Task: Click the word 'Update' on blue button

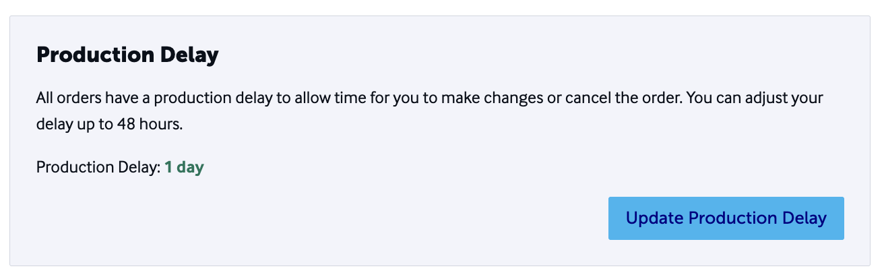Action: click(x=654, y=218)
